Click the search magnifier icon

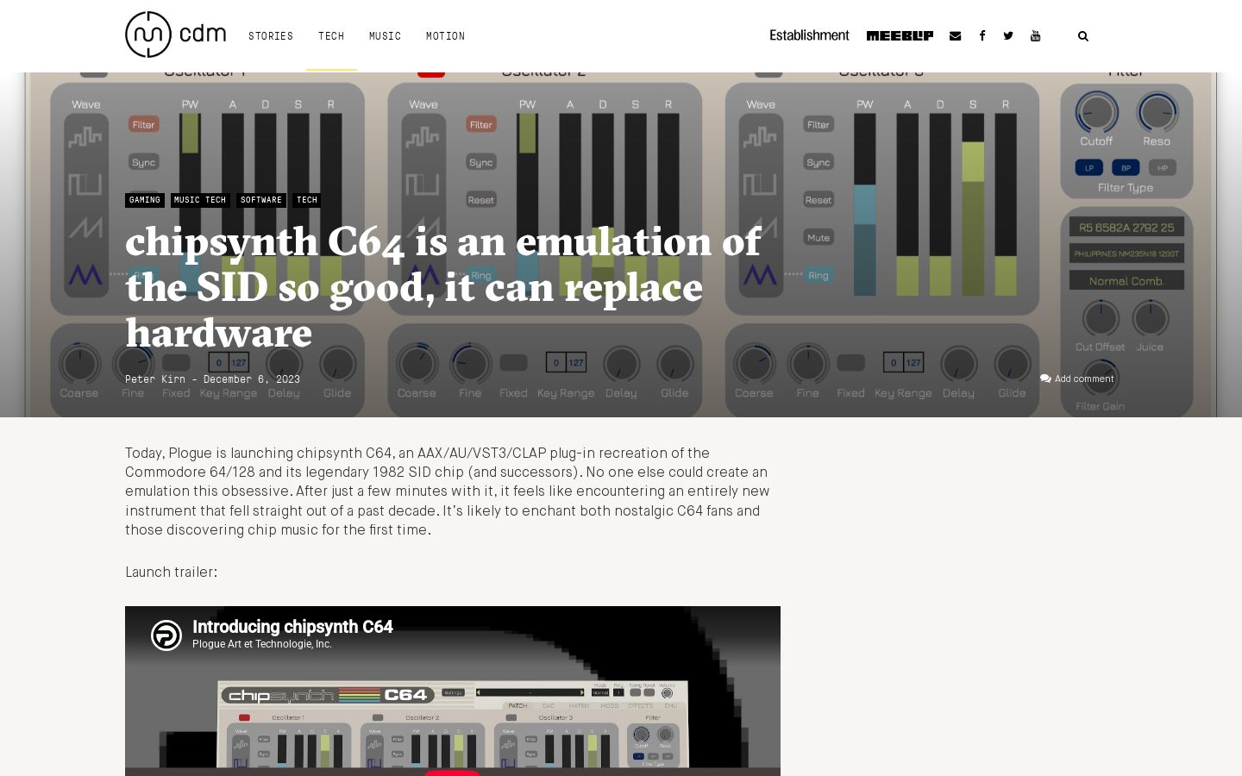[x=1083, y=36]
